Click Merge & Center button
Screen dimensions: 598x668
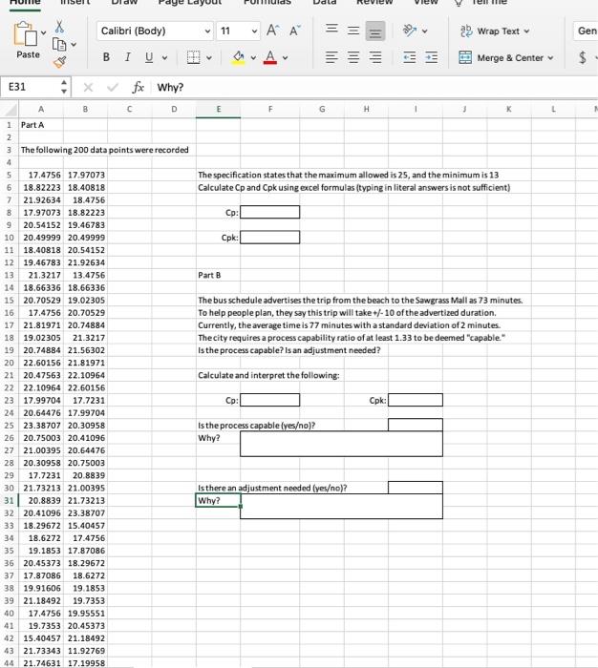506,57
